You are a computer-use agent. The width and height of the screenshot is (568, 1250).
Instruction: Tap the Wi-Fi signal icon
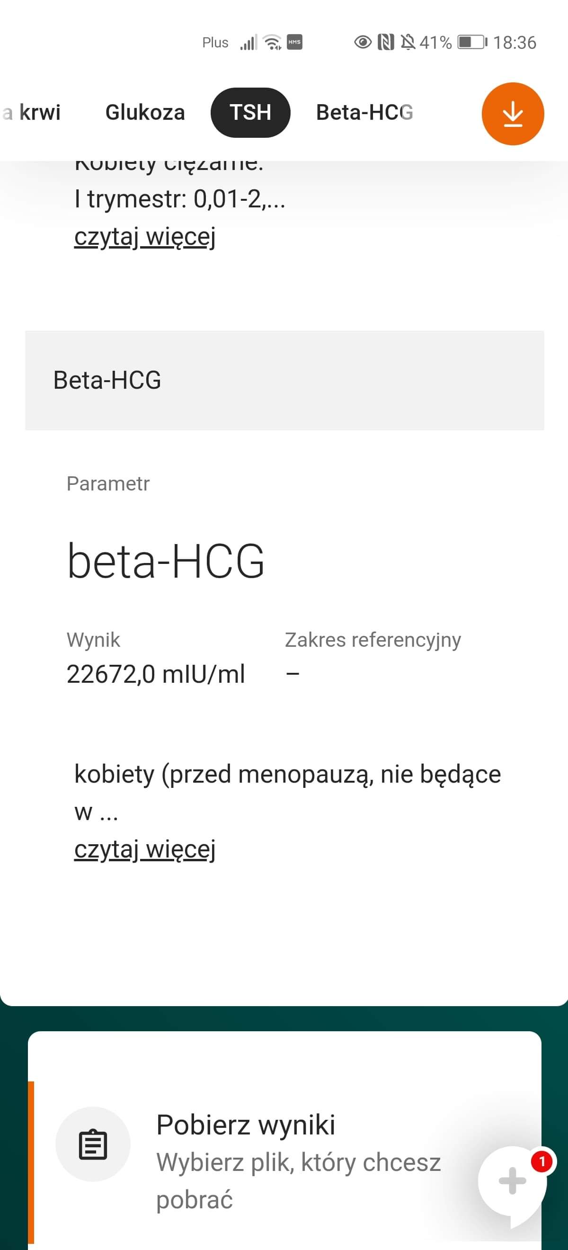coord(273,43)
